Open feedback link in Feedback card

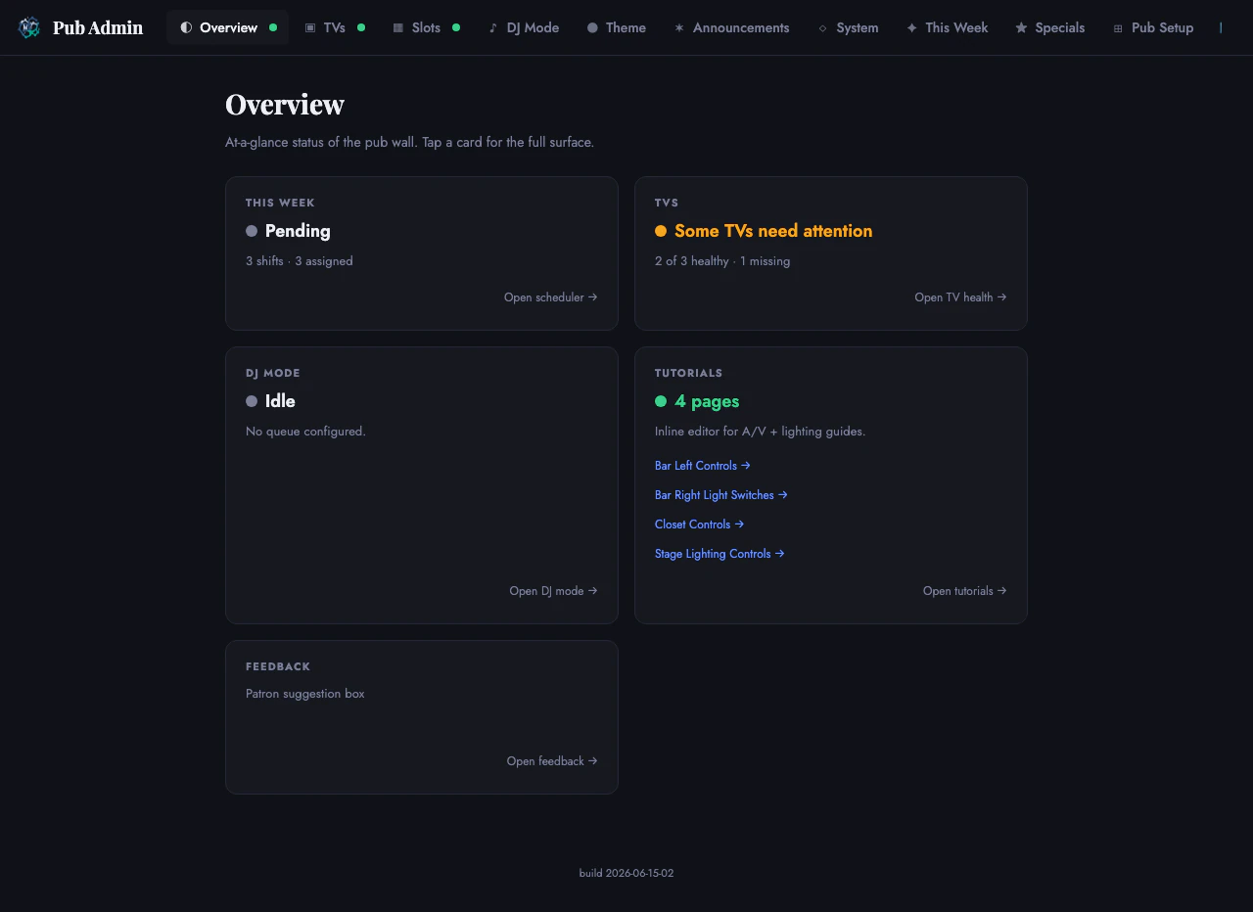(x=552, y=761)
